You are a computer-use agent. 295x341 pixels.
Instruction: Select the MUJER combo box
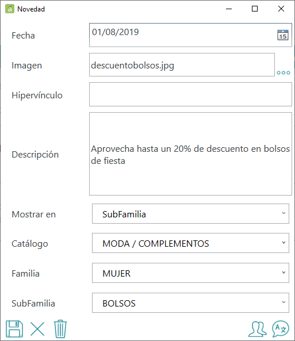[x=190, y=273]
